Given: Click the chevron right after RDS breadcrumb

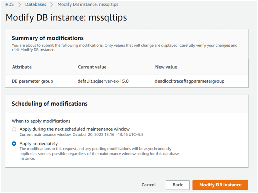Looking at the screenshot, I should [x=20, y=5].
